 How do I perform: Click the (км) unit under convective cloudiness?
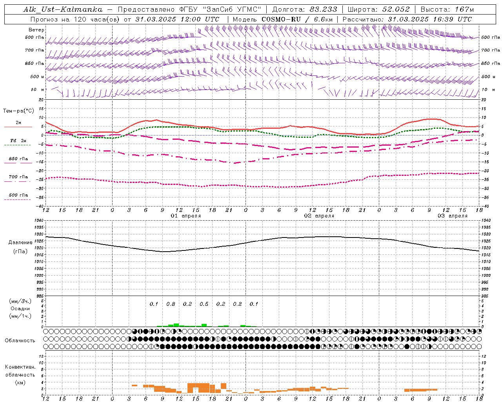[20, 382]
